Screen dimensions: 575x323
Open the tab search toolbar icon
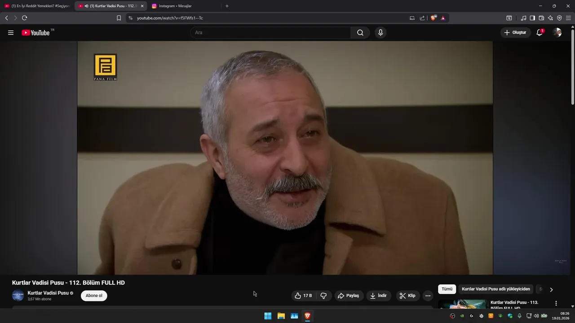pos(509,18)
